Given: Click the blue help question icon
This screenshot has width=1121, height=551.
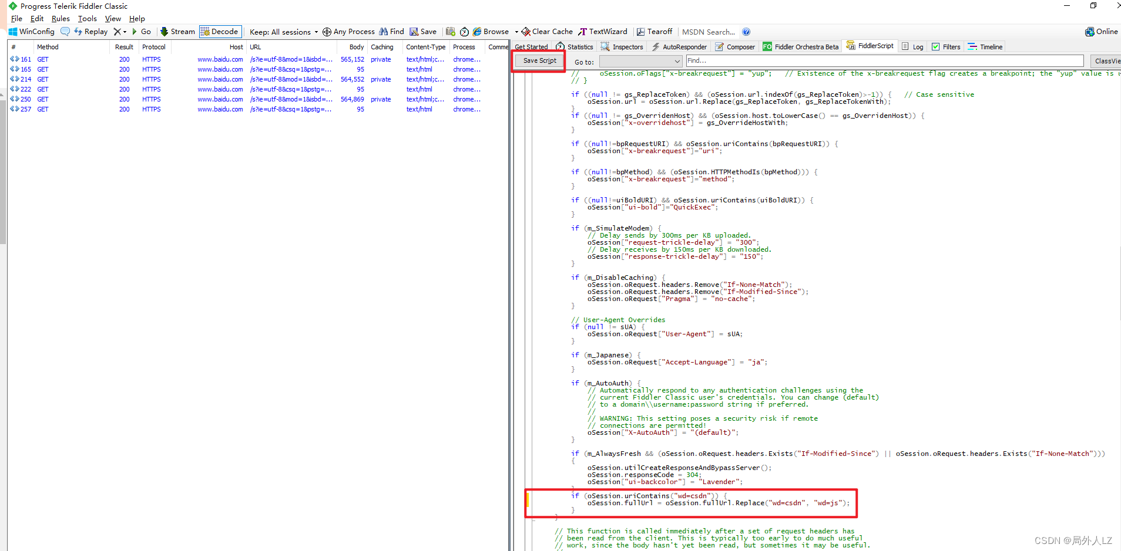Looking at the screenshot, I should pos(746,32).
